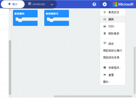The image size is (136, 98).
Task: Click the Microsoft logo
Action: click(123, 4)
